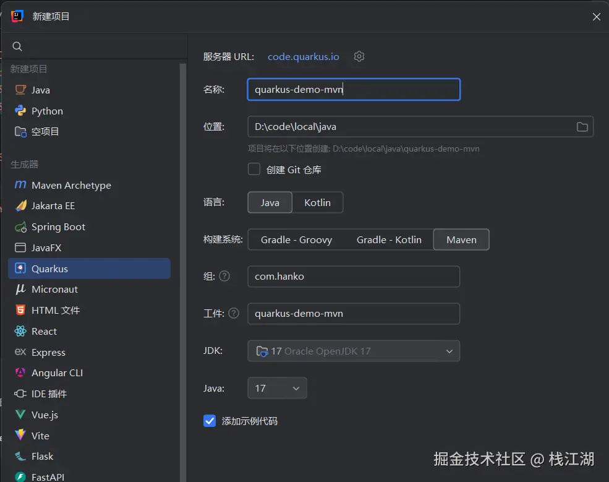The height and width of the screenshot is (482, 609).
Task: Select Express generator label
Action: click(x=49, y=352)
